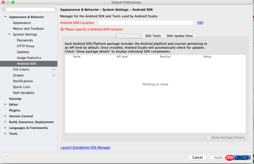Click the Appearance & Behavior tree label

click(27, 17)
